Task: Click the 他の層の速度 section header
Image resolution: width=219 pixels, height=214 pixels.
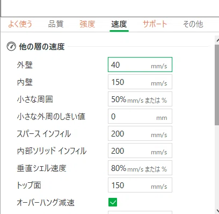Action: pos(42,47)
